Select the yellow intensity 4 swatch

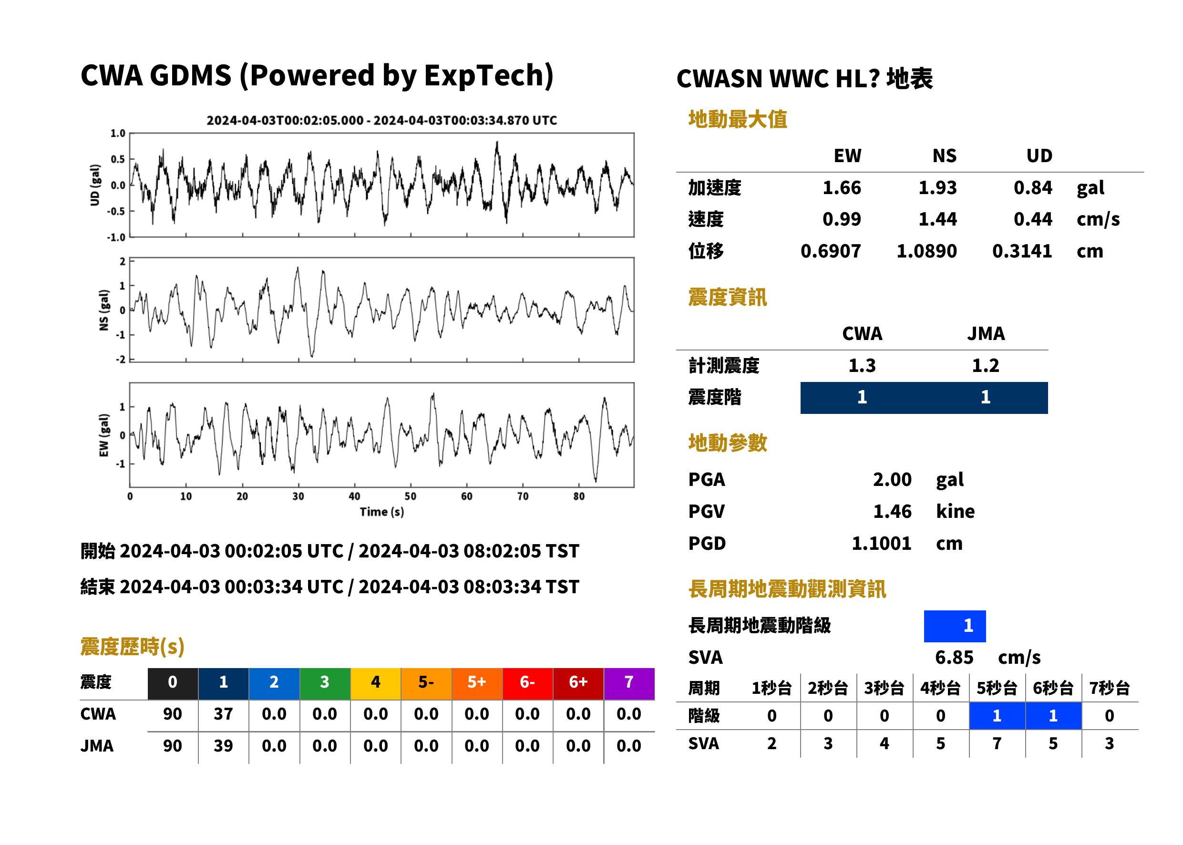376,684
